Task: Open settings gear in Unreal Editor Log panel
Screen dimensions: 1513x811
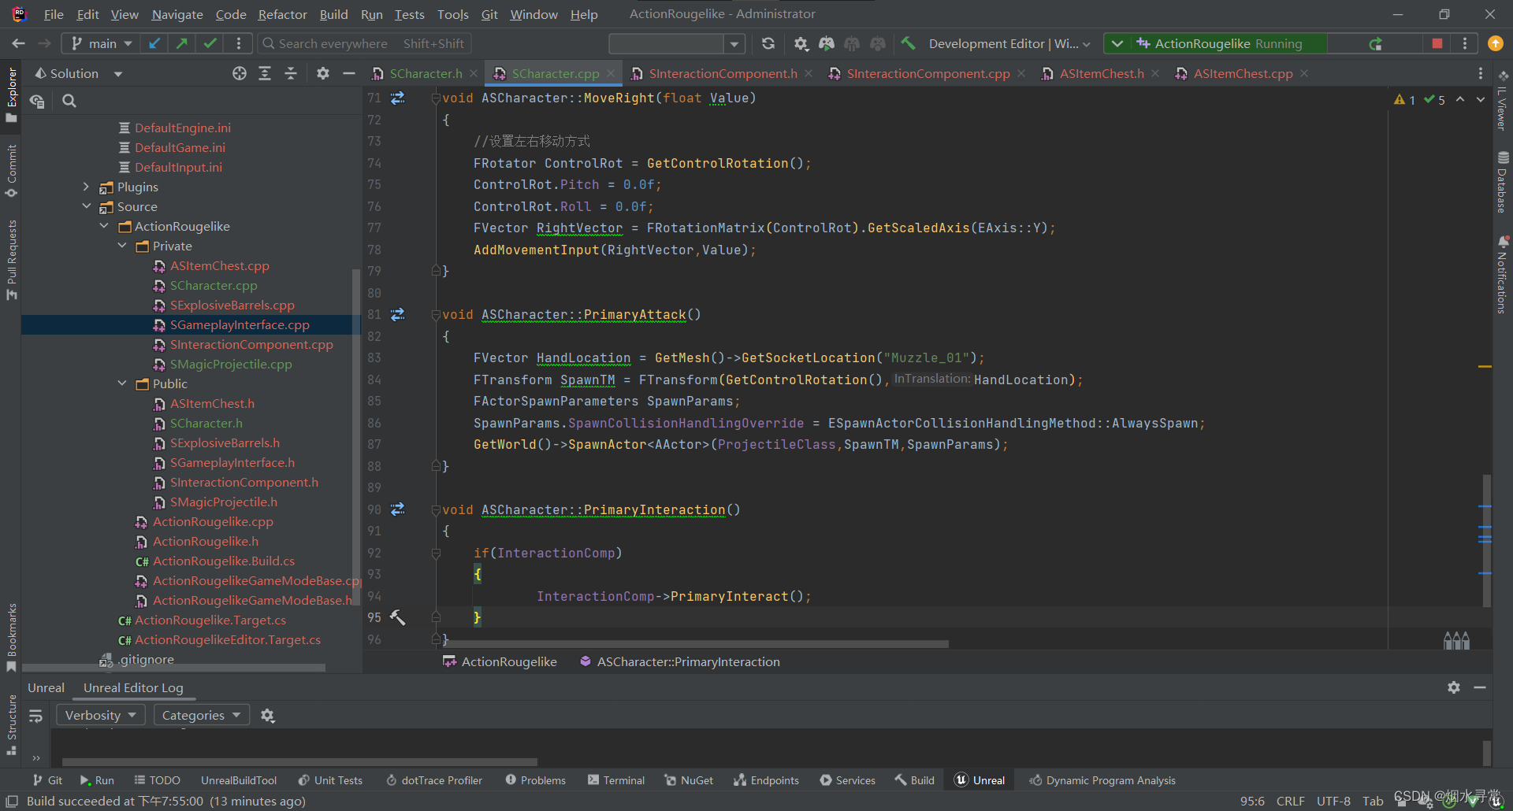Action: [1453, 687]
